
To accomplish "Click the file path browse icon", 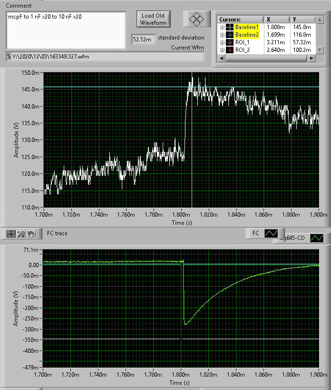I will 10,57.
